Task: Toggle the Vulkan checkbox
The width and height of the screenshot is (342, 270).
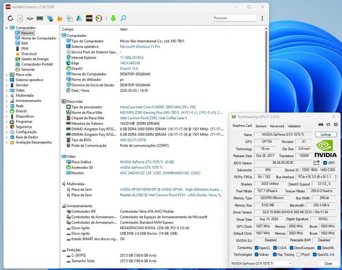Action: (256, 255)
